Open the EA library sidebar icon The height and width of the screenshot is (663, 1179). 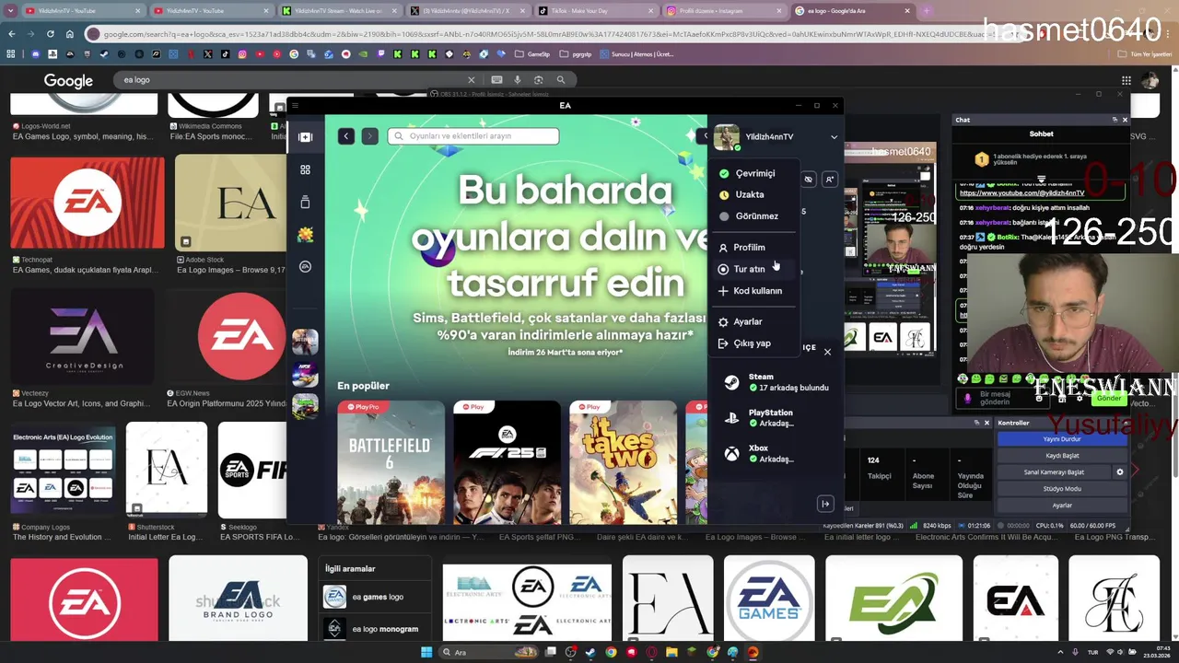coord(305,202)
